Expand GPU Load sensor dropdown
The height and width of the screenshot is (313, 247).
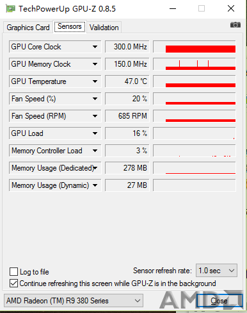point(55,133)
